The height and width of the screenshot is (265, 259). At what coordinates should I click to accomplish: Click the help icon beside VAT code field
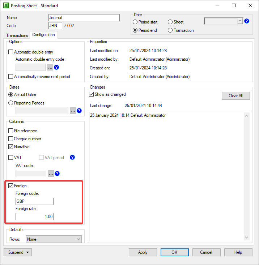57,174
